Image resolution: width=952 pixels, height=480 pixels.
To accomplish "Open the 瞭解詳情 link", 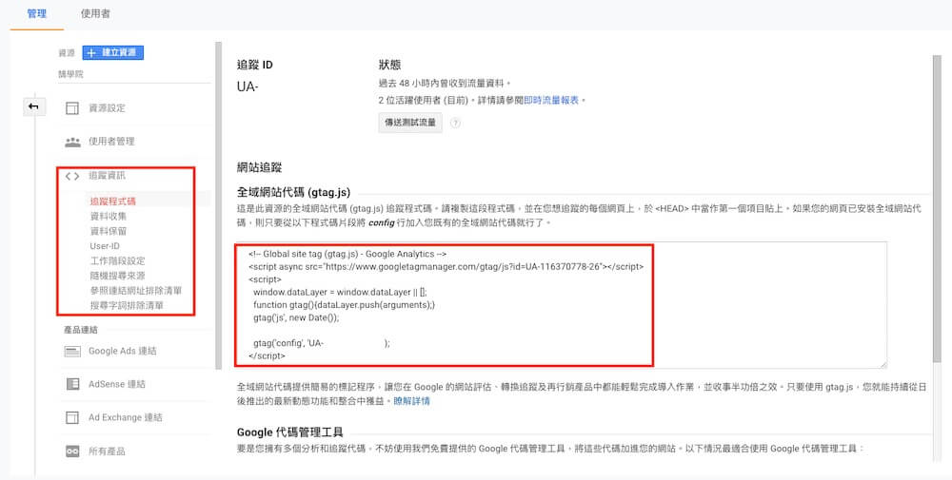I will click(x=411, y=401).
